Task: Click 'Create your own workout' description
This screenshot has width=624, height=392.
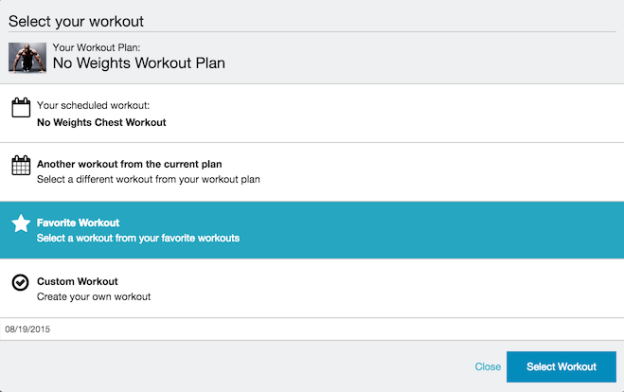Action: click(x=94, y=296)
